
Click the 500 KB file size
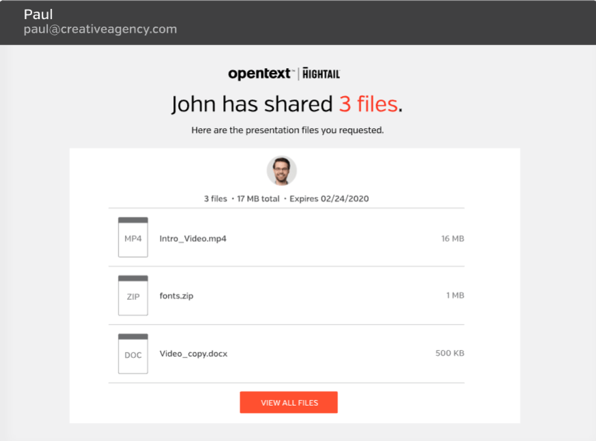pyautogui.click(x=450, y=353)
